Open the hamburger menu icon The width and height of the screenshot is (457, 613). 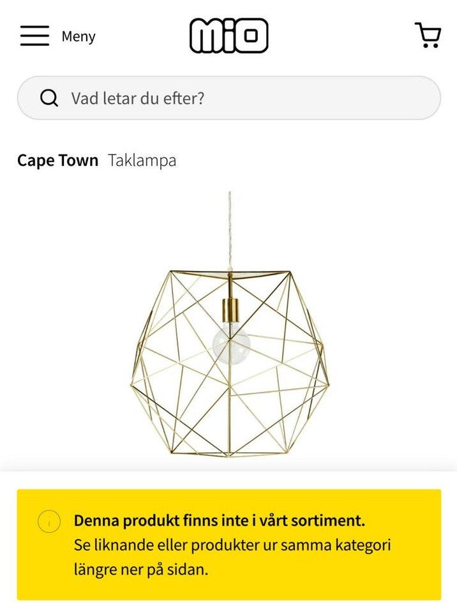click(34, 36)
